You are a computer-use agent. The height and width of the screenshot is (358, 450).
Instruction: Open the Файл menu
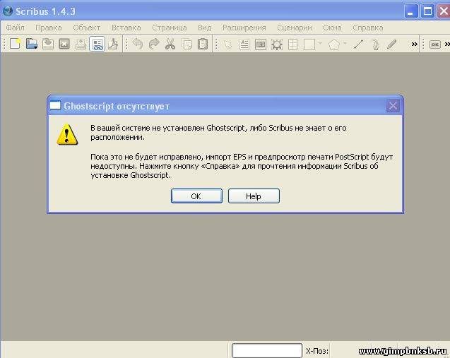click(x=16, y=28)
